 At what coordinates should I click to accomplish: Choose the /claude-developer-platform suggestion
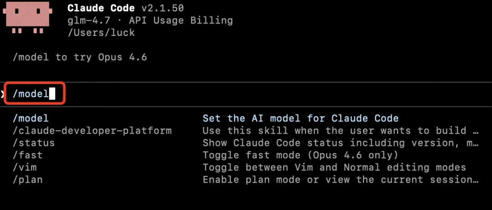(x=92, y=130)
